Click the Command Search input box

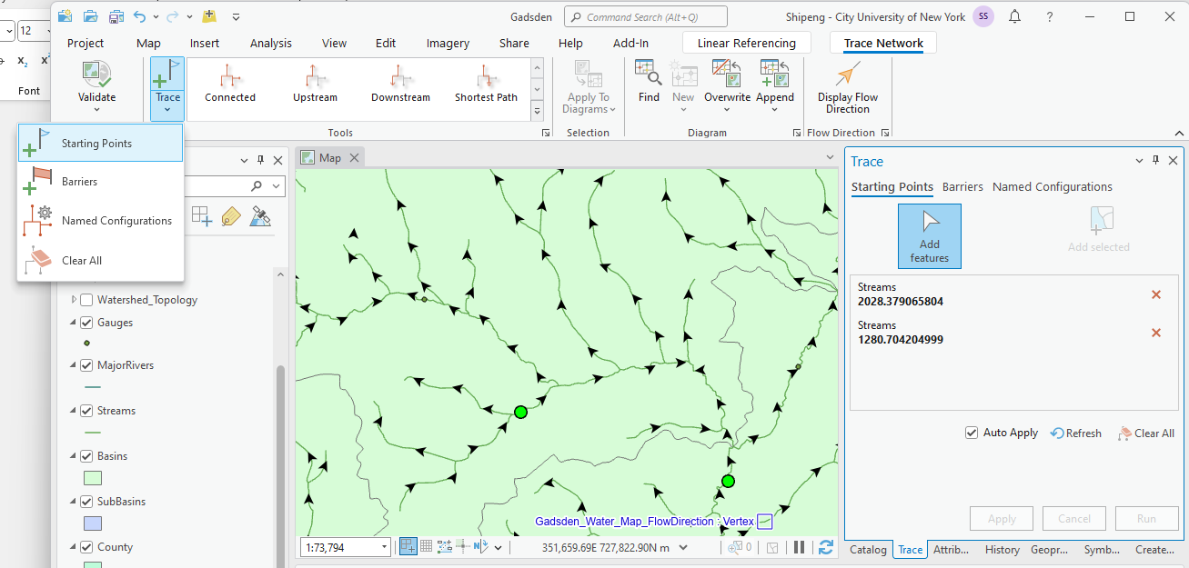[x=646, y=16]
